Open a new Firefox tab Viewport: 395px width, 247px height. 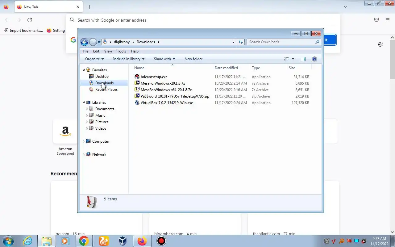click(x=89, y=7)
